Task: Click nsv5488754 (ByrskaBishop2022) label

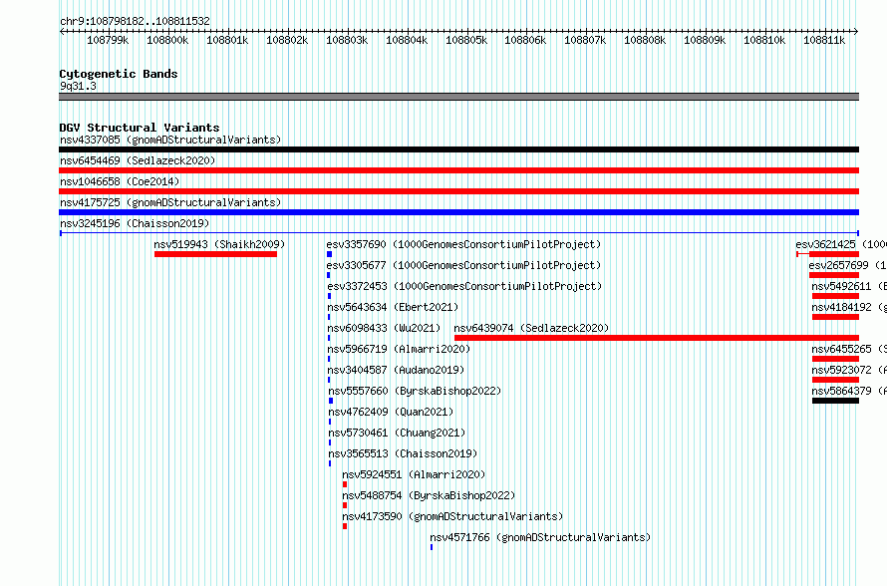Action: coord(429,495)
